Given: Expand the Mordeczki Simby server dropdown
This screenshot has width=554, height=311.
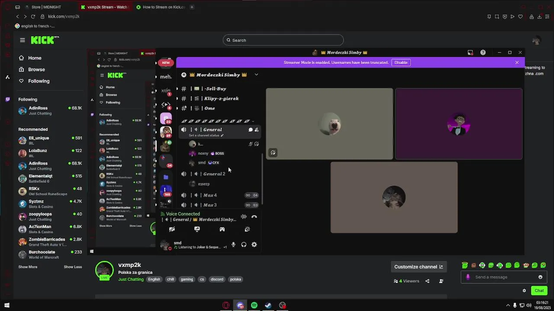Looking at the screenshot, I should pyautogui.click(x=256, y=75).
